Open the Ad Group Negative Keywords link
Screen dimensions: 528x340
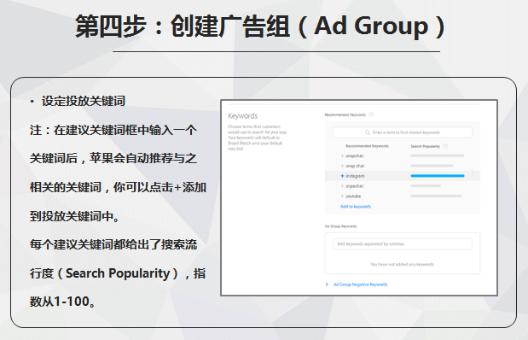point(360,284)
